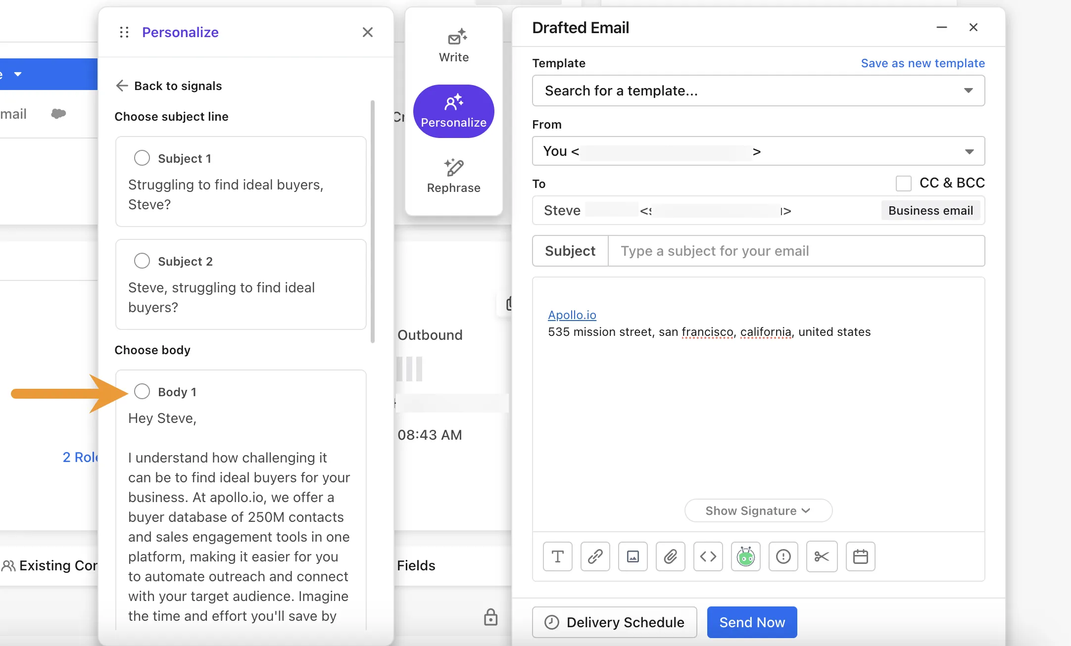1071x646 pixels.
Task: Select Body 1 radio button
Action: (141, 391)
